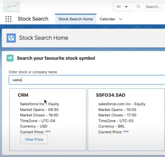This screenshot has height=157, width=165.
Task: Switch to the Stock Search Home tab
Action: tap(76, 19)
